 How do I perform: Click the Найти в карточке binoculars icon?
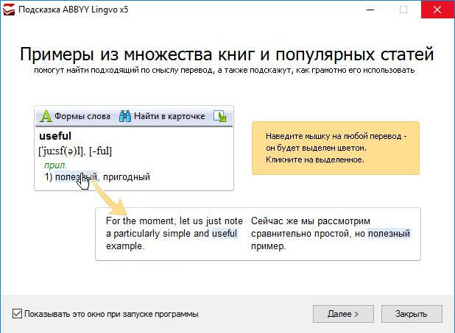(x=125, y=116)
